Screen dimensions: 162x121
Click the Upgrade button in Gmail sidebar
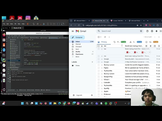83,95
